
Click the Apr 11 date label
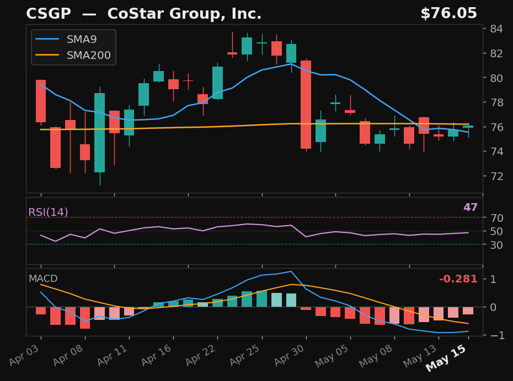112,355
